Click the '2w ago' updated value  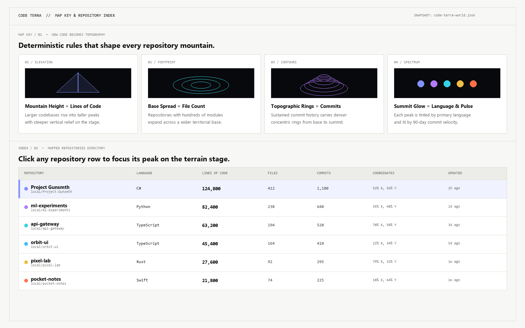[x=454, y=280]
